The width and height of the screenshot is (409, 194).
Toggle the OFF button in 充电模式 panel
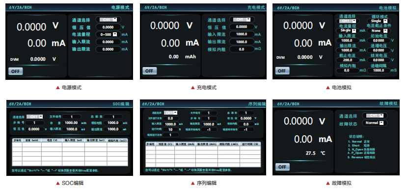click(x=149, y=71)
